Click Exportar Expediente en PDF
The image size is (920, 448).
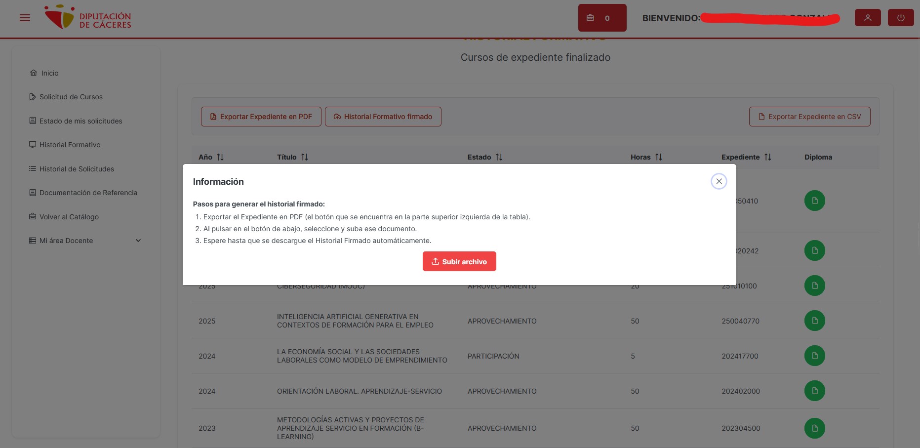(x=261, y=117)
